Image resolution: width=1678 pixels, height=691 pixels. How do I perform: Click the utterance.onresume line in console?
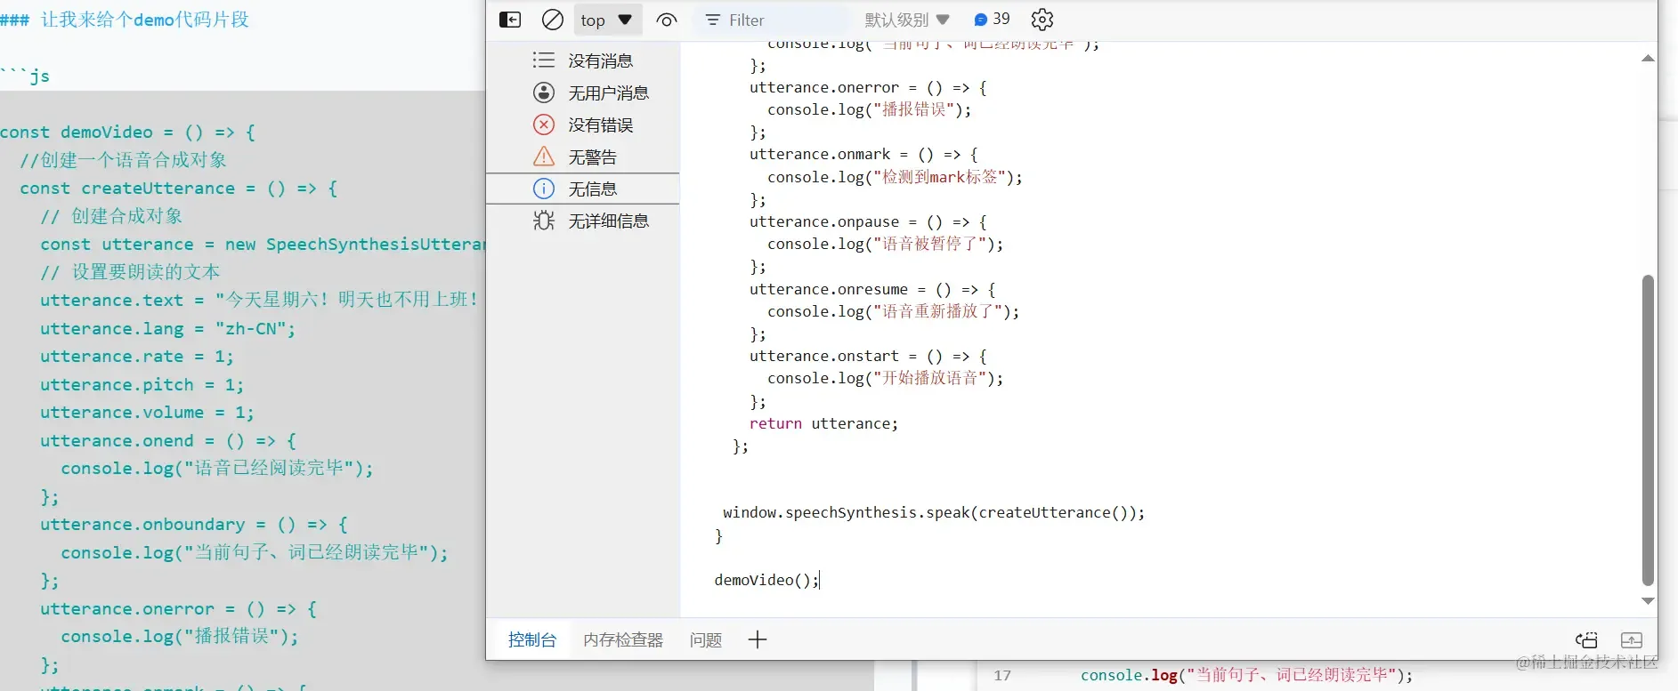tap(872, 289)
